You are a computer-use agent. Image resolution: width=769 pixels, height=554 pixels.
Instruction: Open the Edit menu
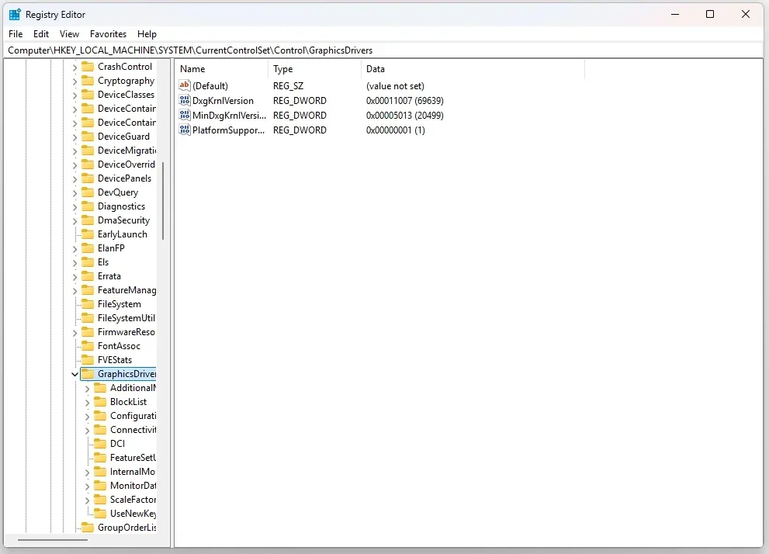tap(40, 34)
